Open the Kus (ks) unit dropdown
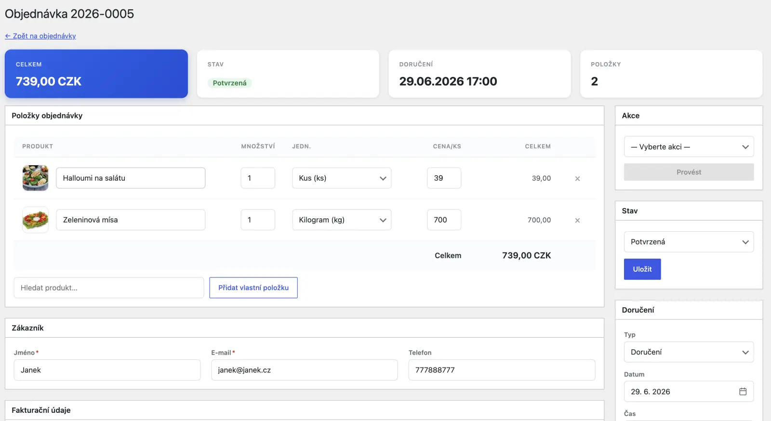771x421 pixels. [x=342, y=178]
